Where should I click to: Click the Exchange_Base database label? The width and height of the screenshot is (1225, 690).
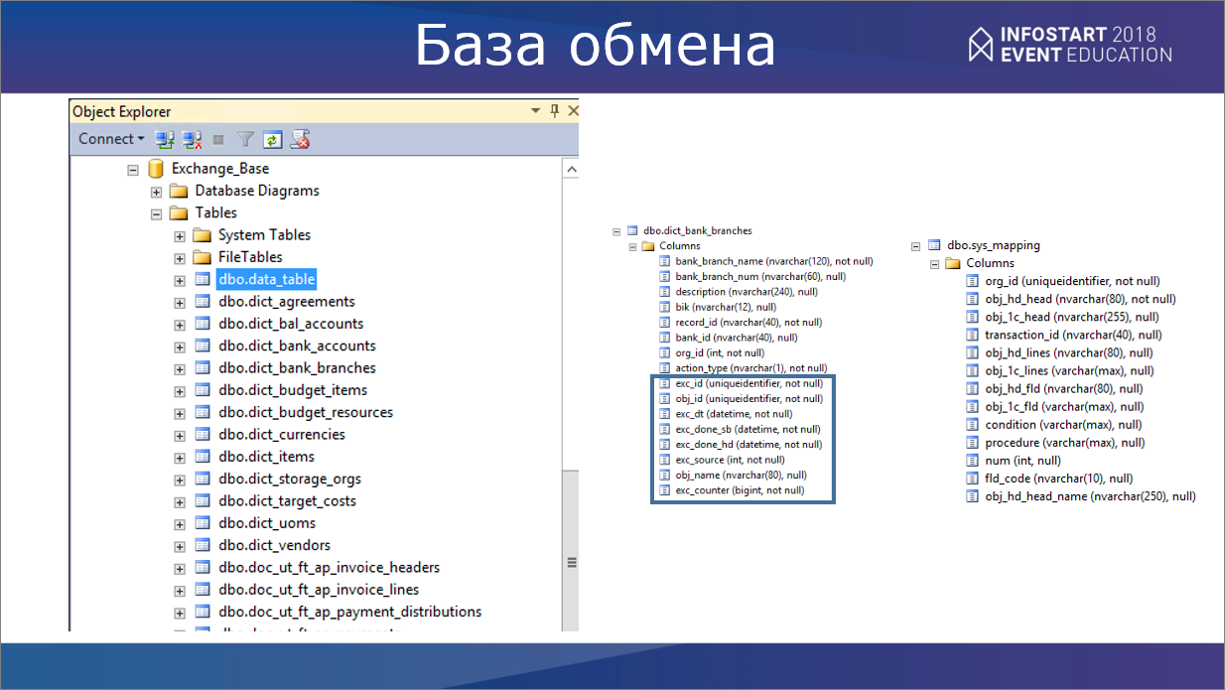click(220, 169)
